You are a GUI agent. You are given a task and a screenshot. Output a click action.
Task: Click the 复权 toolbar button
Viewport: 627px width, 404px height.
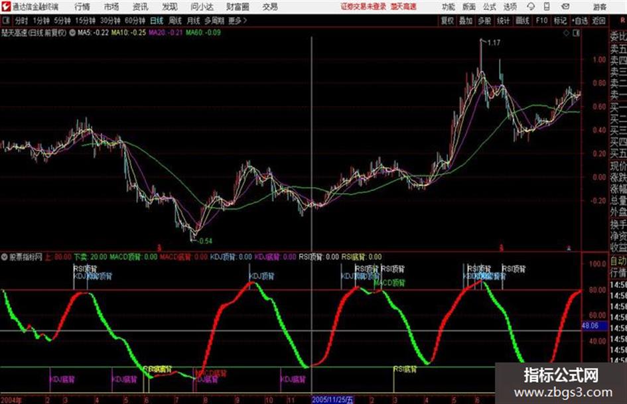447,21
